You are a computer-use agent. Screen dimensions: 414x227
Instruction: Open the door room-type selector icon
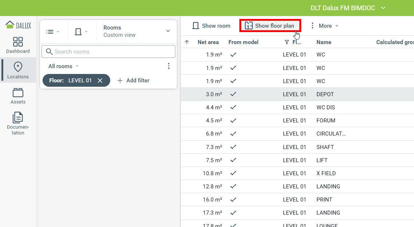[x=81, y=32]
